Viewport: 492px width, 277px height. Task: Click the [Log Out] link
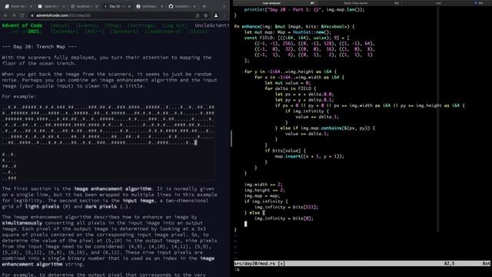(175, 25)
